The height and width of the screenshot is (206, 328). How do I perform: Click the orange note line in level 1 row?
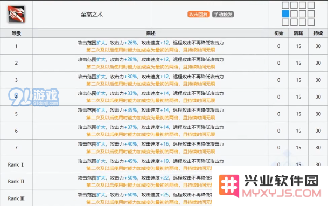pos(151,50)
